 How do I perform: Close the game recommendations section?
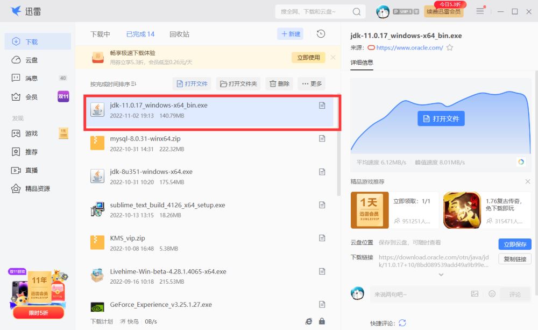528,182
